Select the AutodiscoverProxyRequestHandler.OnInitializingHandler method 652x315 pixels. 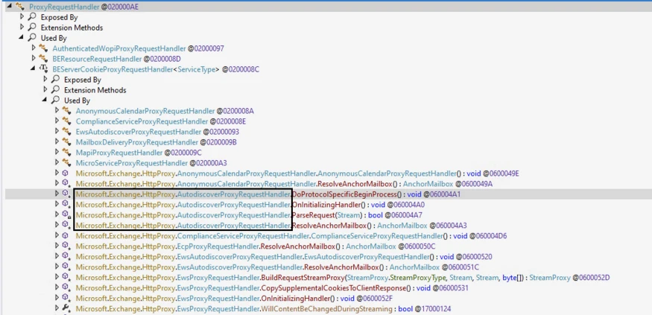tap(224, 205)
